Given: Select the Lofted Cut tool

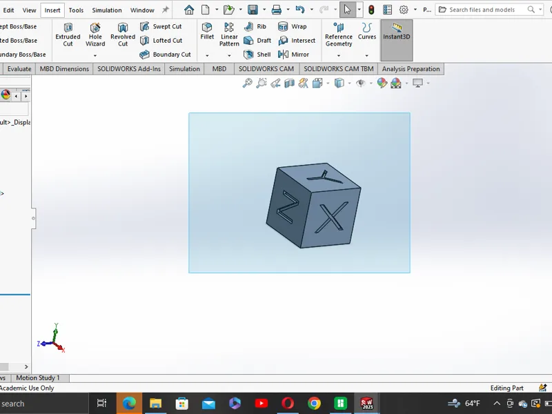Looking at the screenshot, I should coord(161,41).
